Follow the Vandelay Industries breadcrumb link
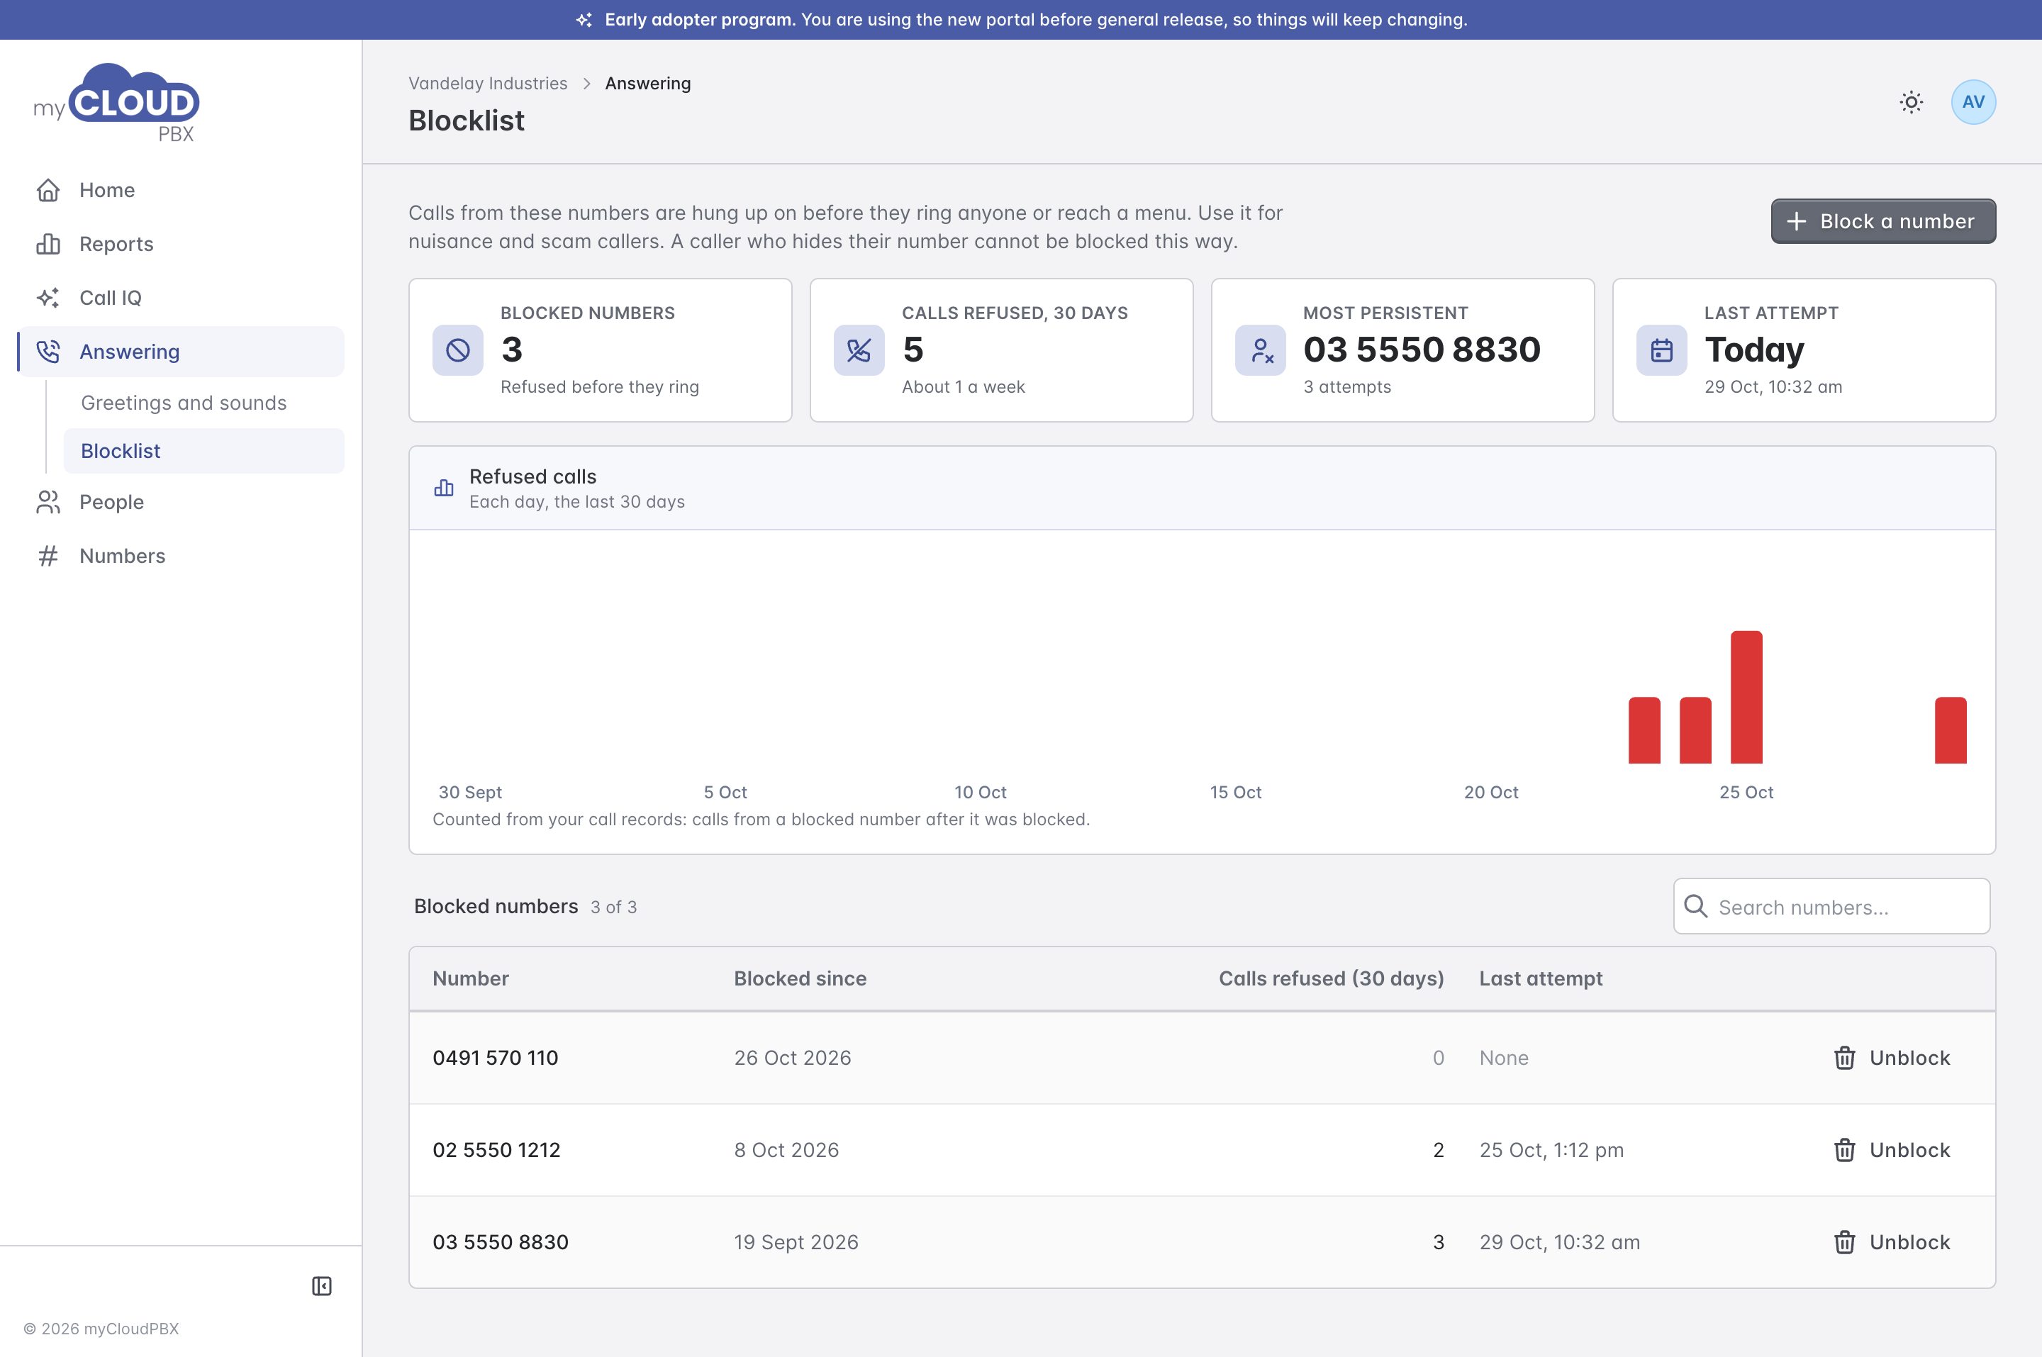Screen dimensions: 2042x1357 coord(488,83)
